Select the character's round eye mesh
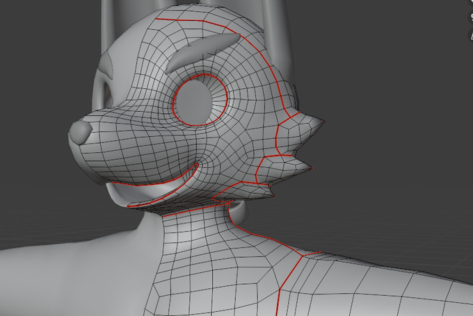The height and width of the screenshot is (316, 473). (x=195, y=103)
